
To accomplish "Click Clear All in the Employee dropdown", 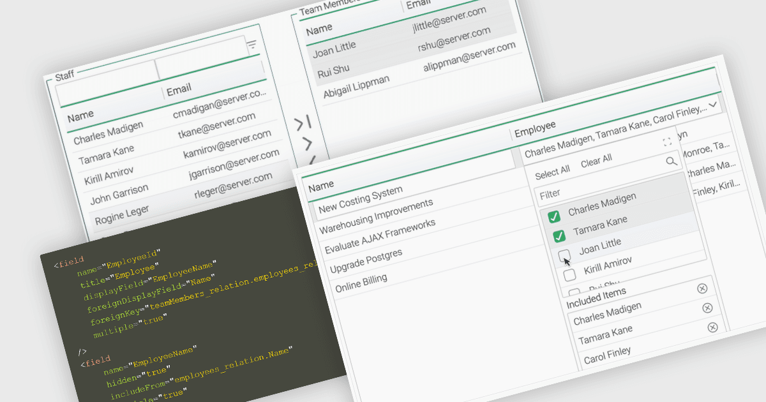I will [596, 161].
